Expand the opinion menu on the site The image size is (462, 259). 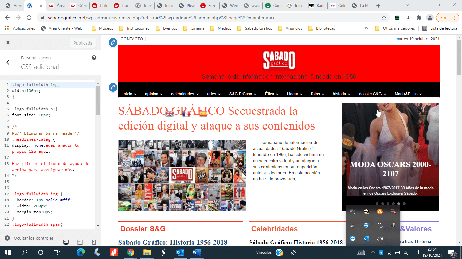click(x=154, y=94)
